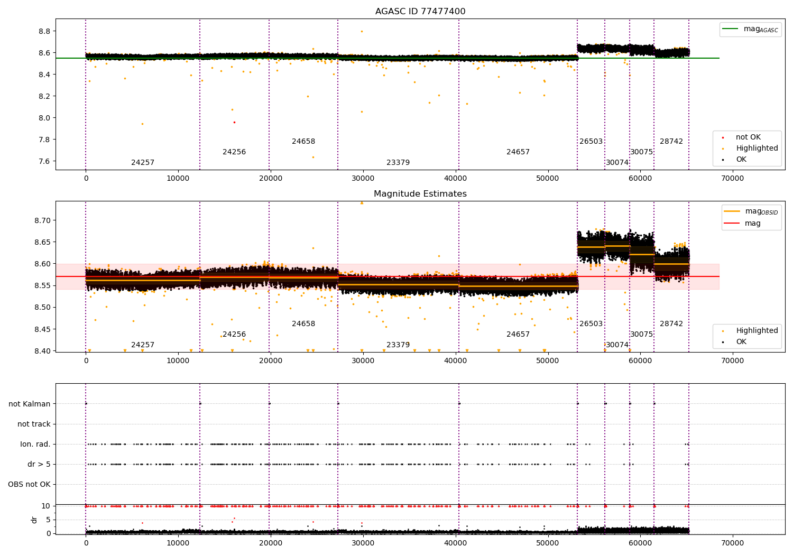Click obsid label 28742 in the top plot
793x555 pixels.
pos(671,142)
